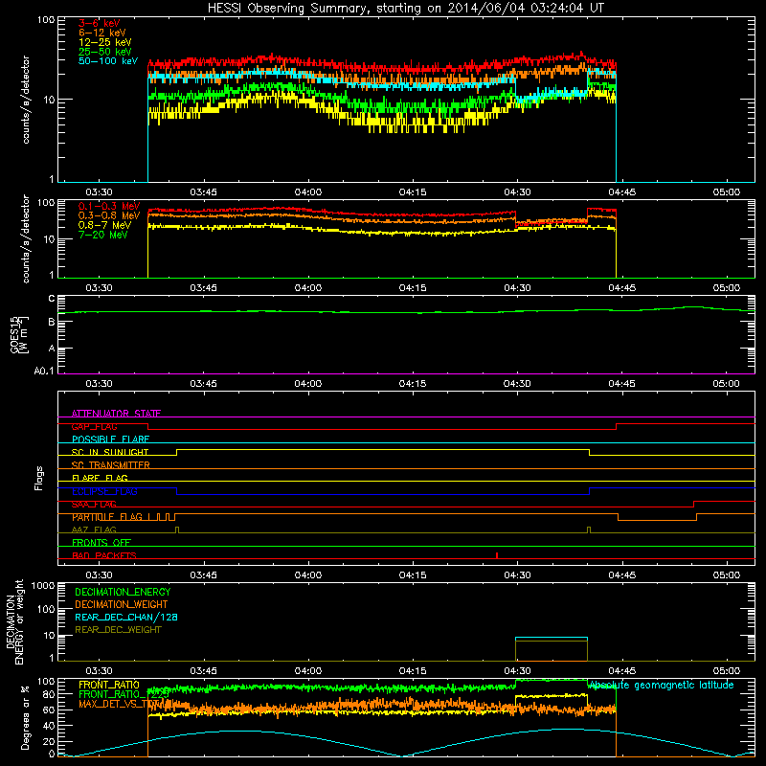Click the 80 tick on Degrees axis
The width and height of the screenshot is (766, 766).
coord(49,694)
